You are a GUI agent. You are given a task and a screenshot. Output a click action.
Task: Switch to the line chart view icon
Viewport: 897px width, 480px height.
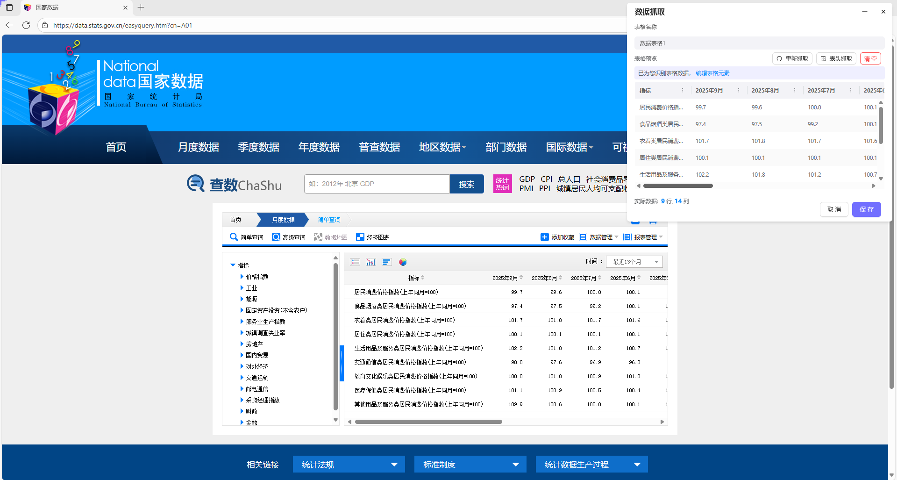(x=370, y=262)
